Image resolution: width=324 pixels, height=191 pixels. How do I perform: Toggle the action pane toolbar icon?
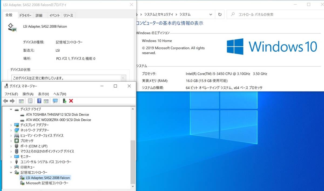tap(46, 101)
